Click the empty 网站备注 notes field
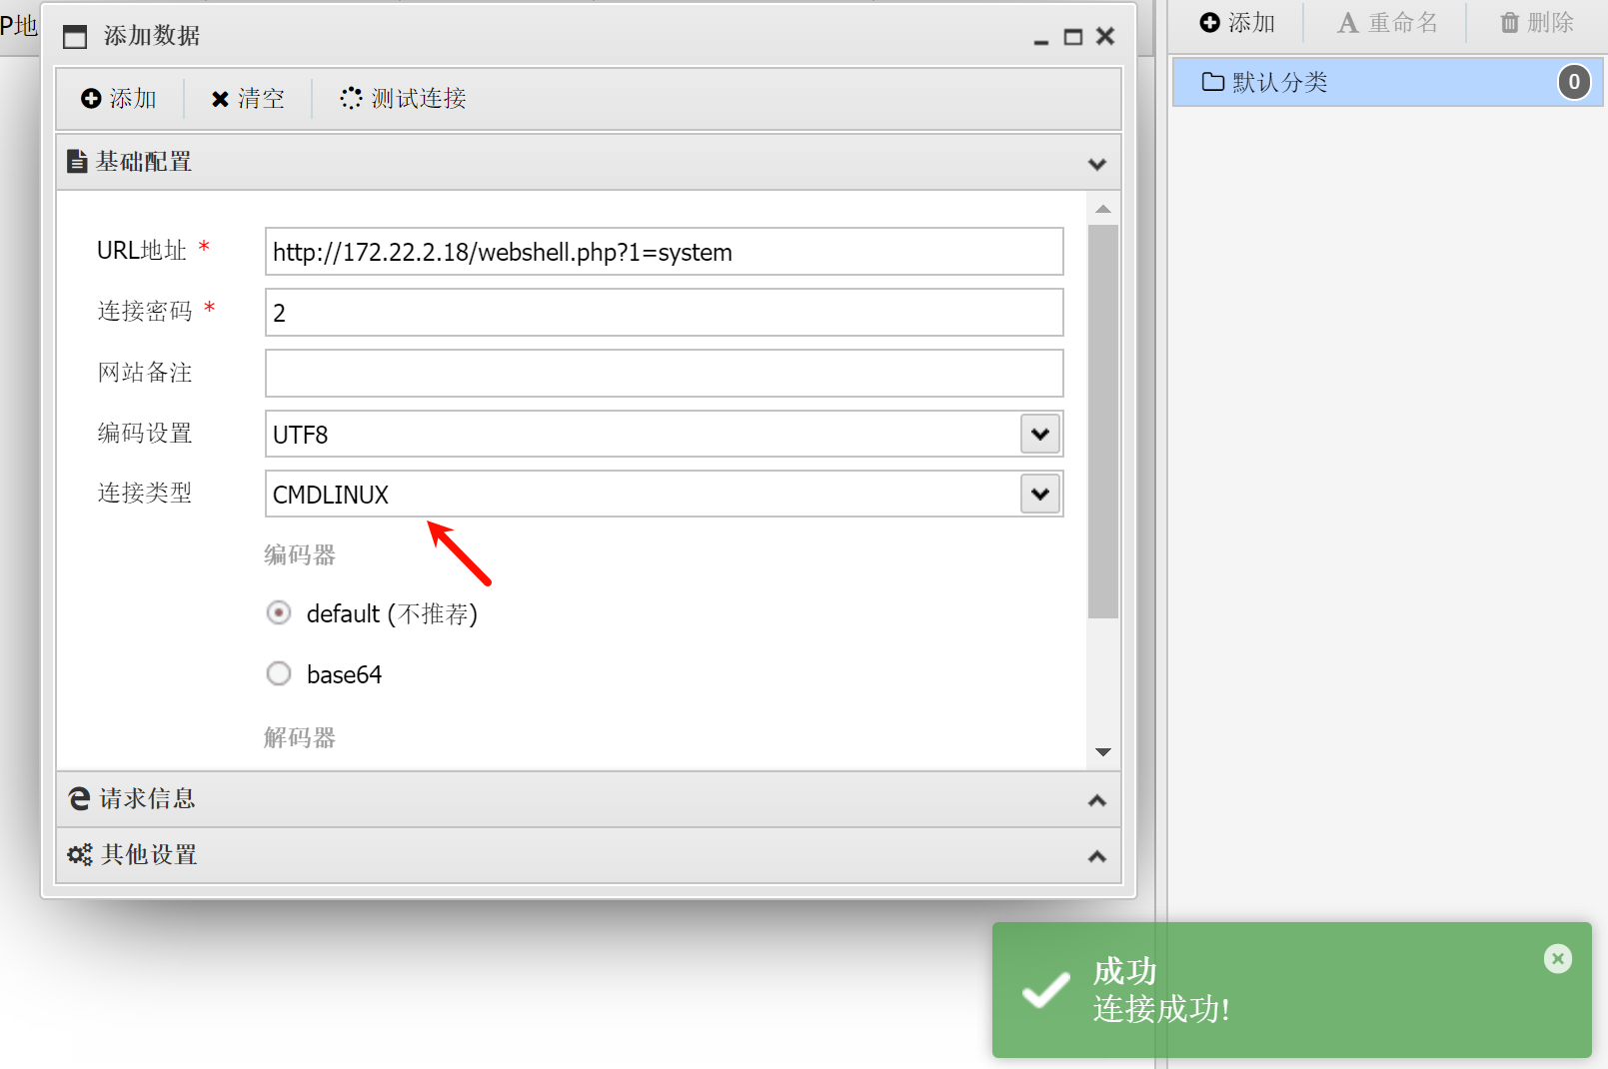The image size is (1608, 1069). pos(664,374)
